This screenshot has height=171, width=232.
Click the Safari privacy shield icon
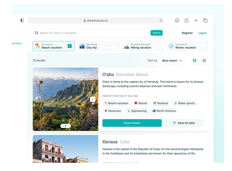[22, 21]
